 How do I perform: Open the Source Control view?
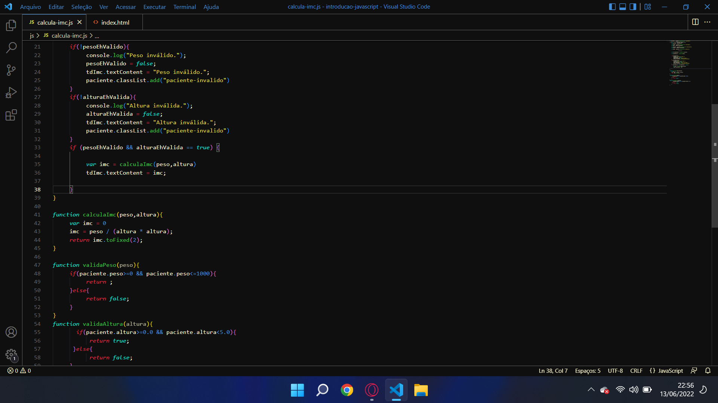click(11, 70)
